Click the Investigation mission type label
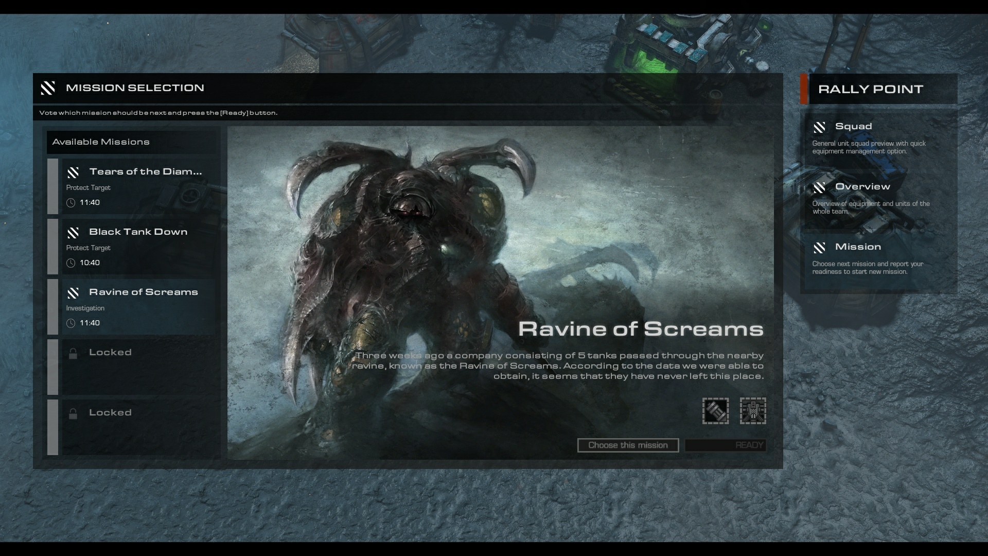988x556 pixels. point(85,308)
